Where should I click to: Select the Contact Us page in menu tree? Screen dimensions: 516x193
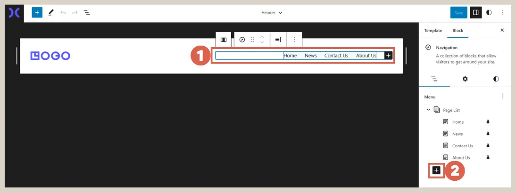462,145
